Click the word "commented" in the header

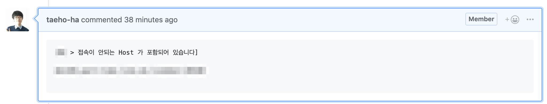coord(101,20)
